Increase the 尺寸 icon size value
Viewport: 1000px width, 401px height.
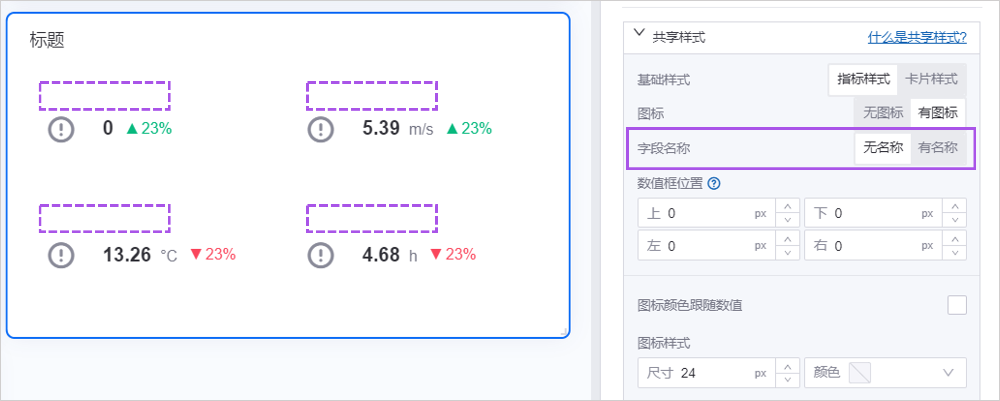coord(787,366)
